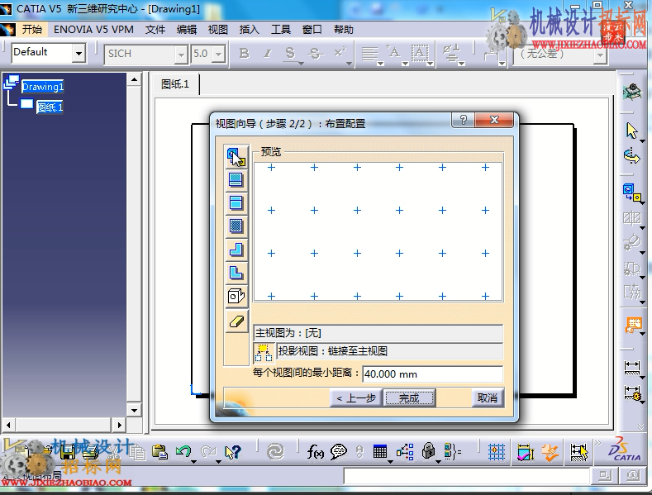Choose the fully filled square view icon
The height and width of the screenshot is (495, 652).
click(236, 226)
